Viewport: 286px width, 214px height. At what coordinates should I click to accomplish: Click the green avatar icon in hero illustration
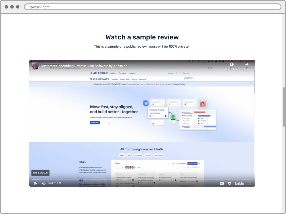click(x=173, y=117)
